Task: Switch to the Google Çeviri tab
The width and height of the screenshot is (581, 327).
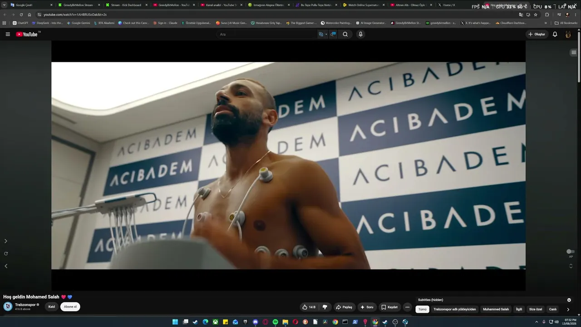Action: tap(30, 5)
